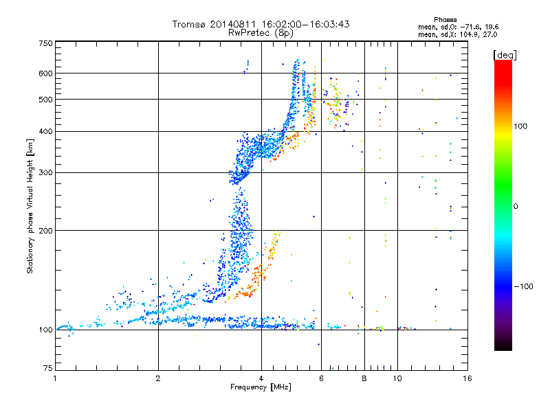Click the "400" height tick label
The height and width of the screenshot is (412, 550).
click(45, 131)
